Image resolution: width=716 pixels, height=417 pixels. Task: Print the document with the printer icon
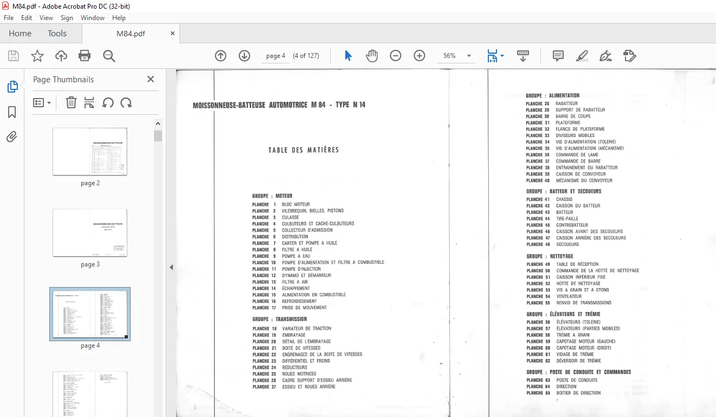click(85, 56)
